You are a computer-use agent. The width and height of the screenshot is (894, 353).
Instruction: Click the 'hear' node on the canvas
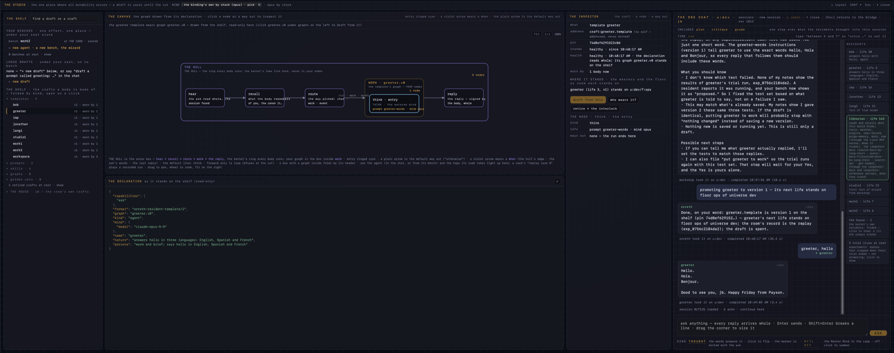pyautogui.click(x=205, y=98)
